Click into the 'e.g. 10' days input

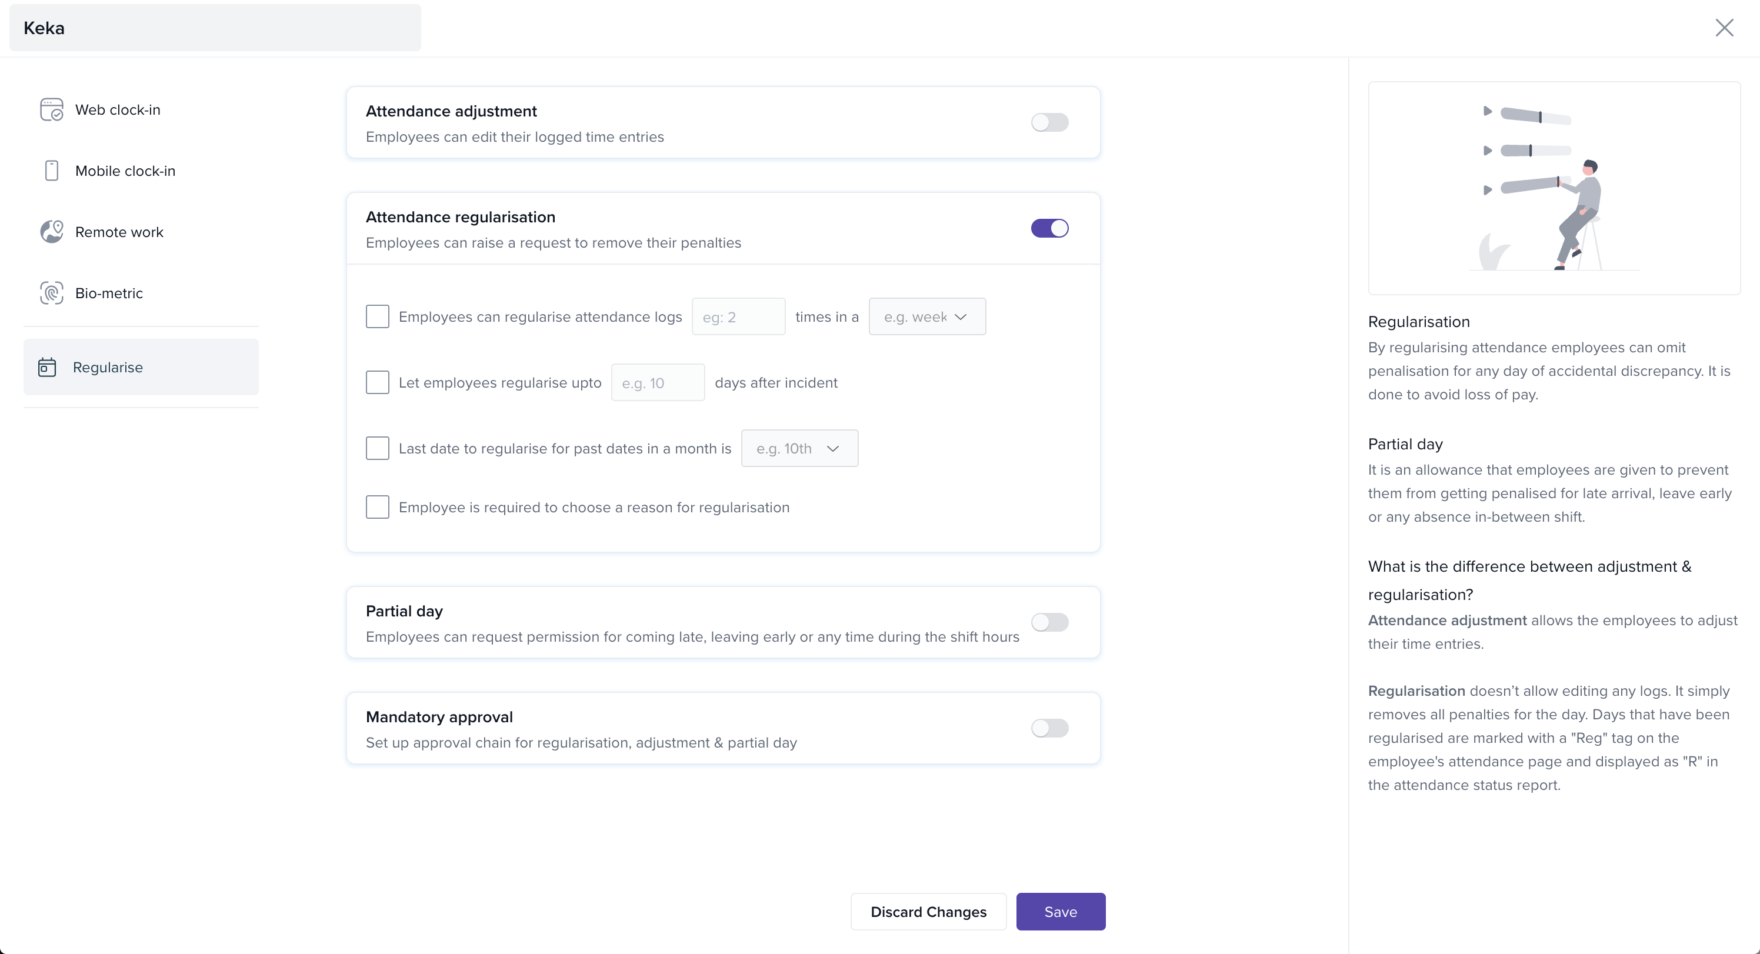pos(657,383)
